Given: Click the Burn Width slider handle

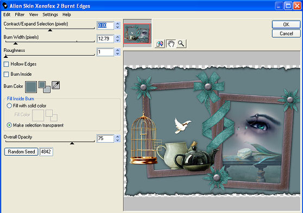Looking at the screenshot, I should click(x=15, y=43).
